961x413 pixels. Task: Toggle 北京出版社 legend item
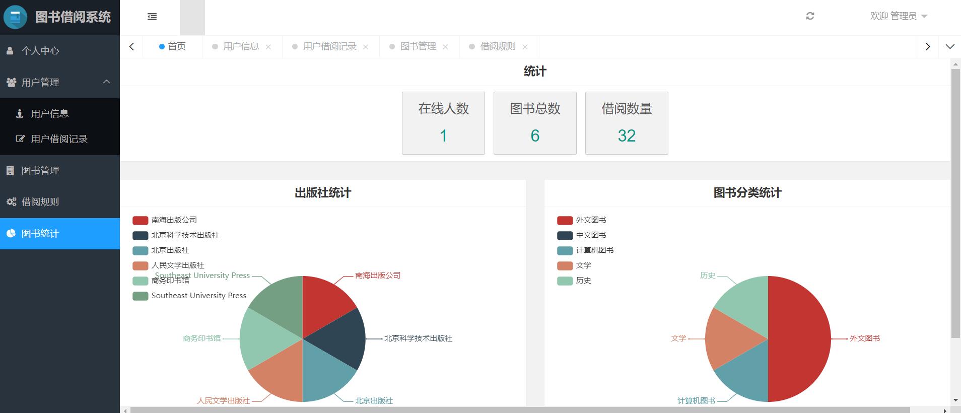161,250
